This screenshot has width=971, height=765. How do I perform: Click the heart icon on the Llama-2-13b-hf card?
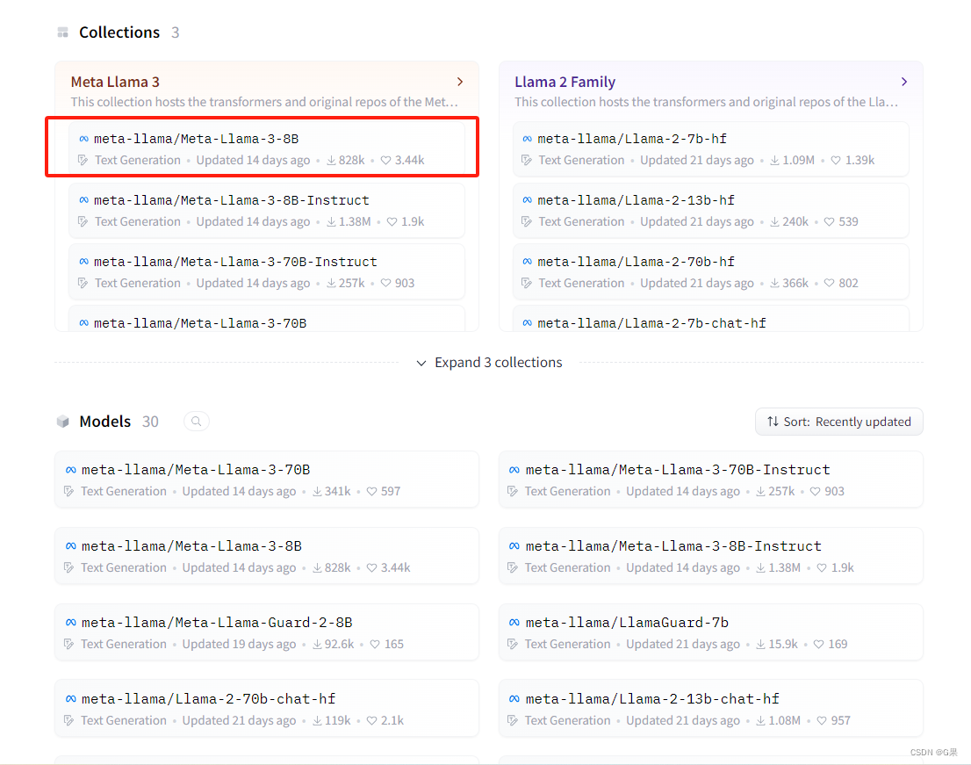(x=829, y=221)
